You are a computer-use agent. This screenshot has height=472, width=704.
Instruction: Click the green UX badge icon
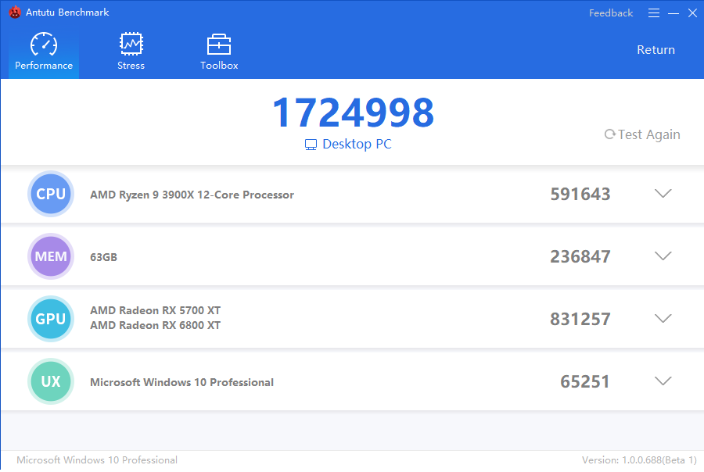click(51, 381)
